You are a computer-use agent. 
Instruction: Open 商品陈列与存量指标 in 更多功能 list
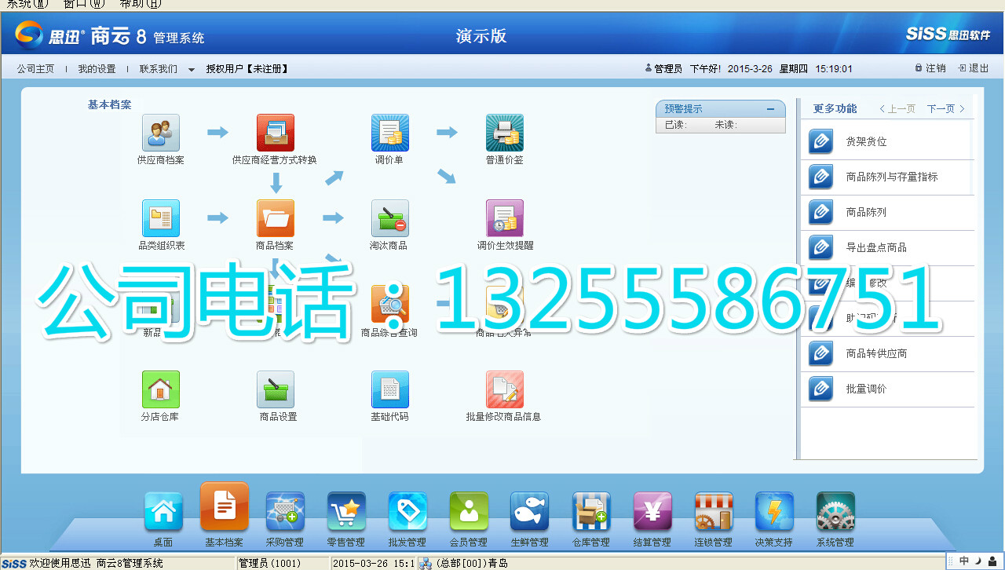click(887, 177)
